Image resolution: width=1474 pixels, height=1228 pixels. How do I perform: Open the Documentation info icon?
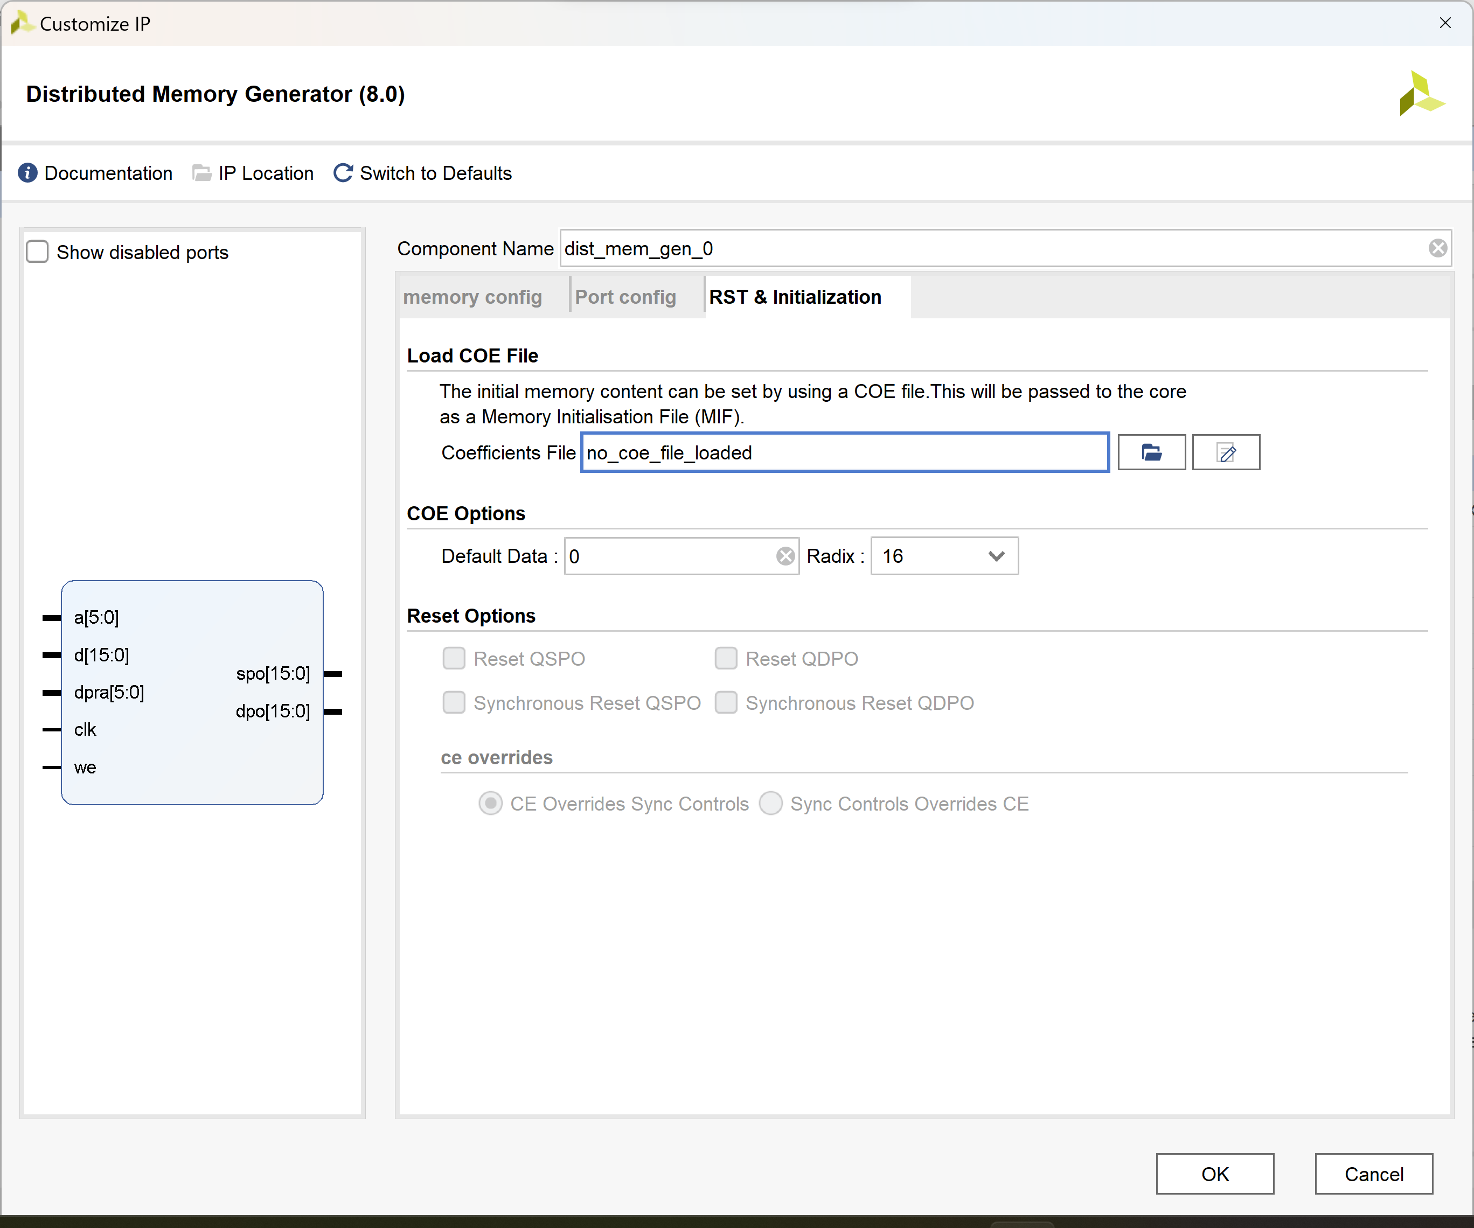pyautogui.click(x=27, y=173)
